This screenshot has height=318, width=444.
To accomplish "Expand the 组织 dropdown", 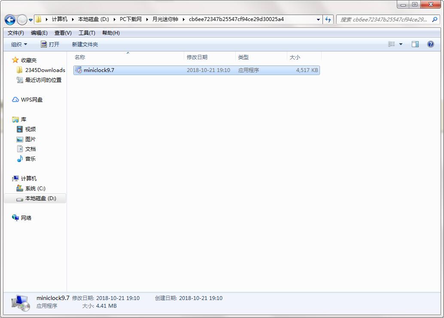I will coord(19,45).
